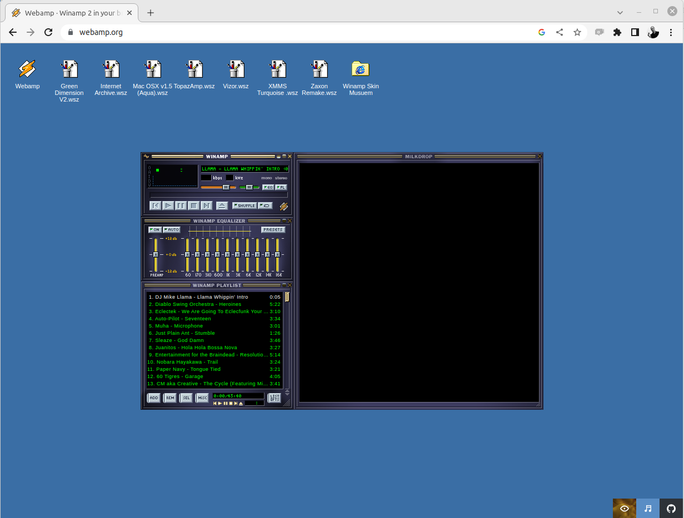The image size is (684, 518).
Task: Open Winamp main menu from title bar icon
Action: pos(147,157)
